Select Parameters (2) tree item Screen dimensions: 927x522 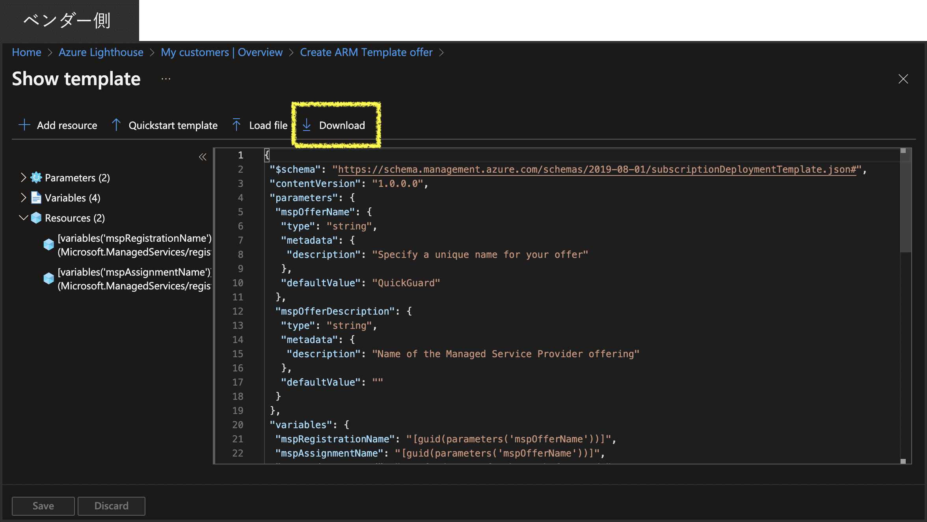[x=77, y=178]
